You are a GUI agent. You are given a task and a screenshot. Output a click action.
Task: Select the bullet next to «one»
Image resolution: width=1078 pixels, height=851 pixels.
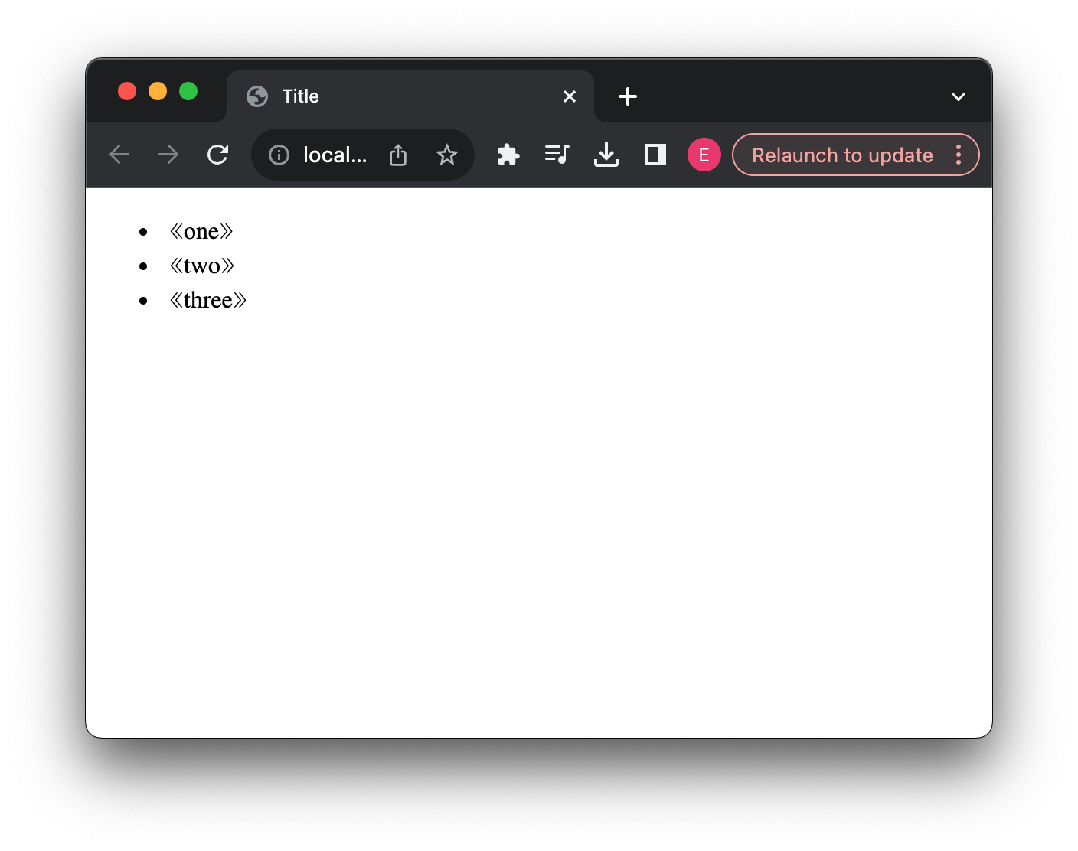click(145, 231)
